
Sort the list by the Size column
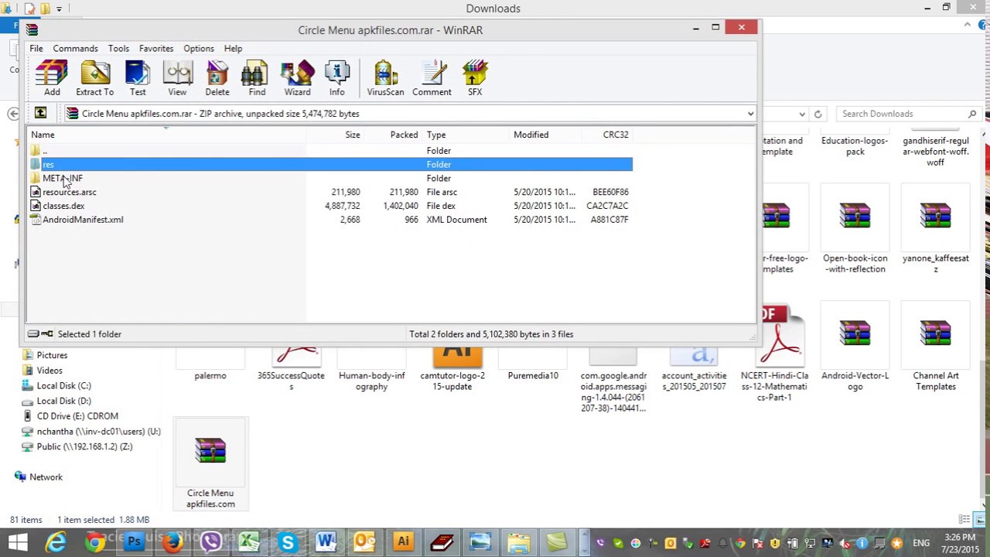point(335,135)
